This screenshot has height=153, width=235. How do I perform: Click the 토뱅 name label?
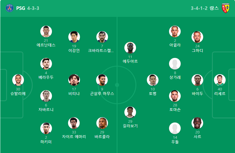pos(153,94)
